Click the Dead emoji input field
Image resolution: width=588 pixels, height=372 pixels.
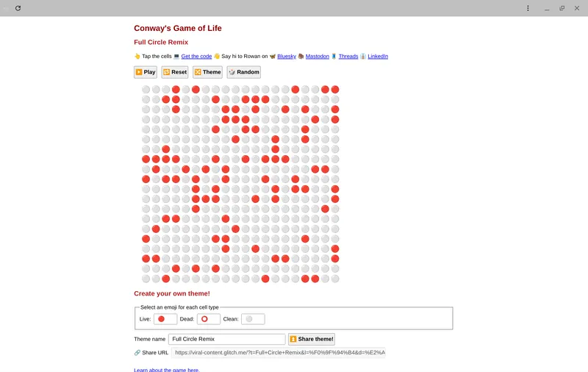tap(209, 319)
